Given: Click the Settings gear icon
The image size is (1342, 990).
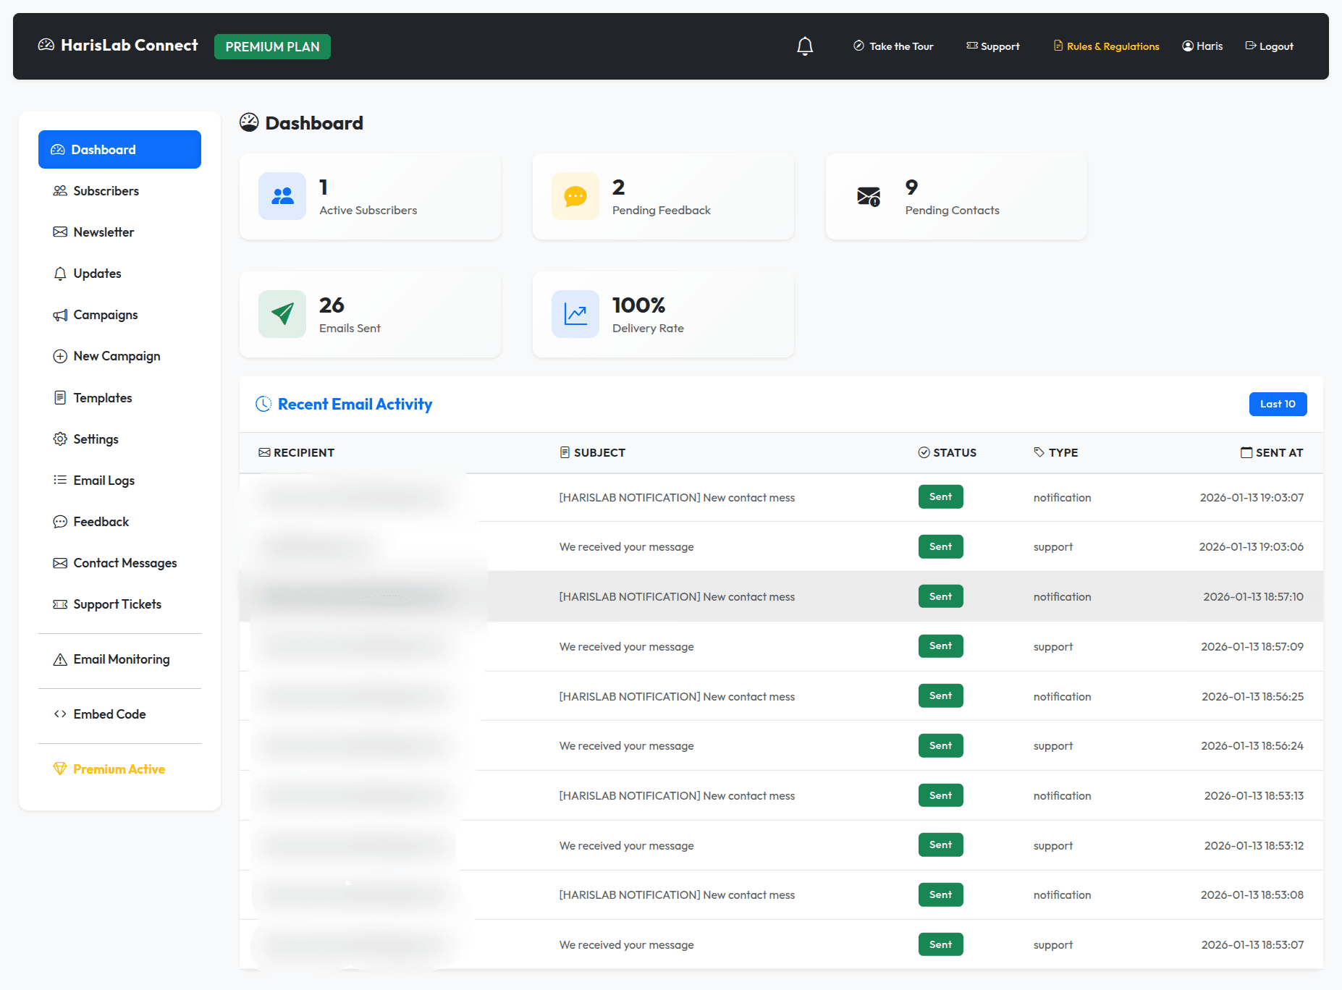Looking at the screenshot, I should [x=60, y=439].
